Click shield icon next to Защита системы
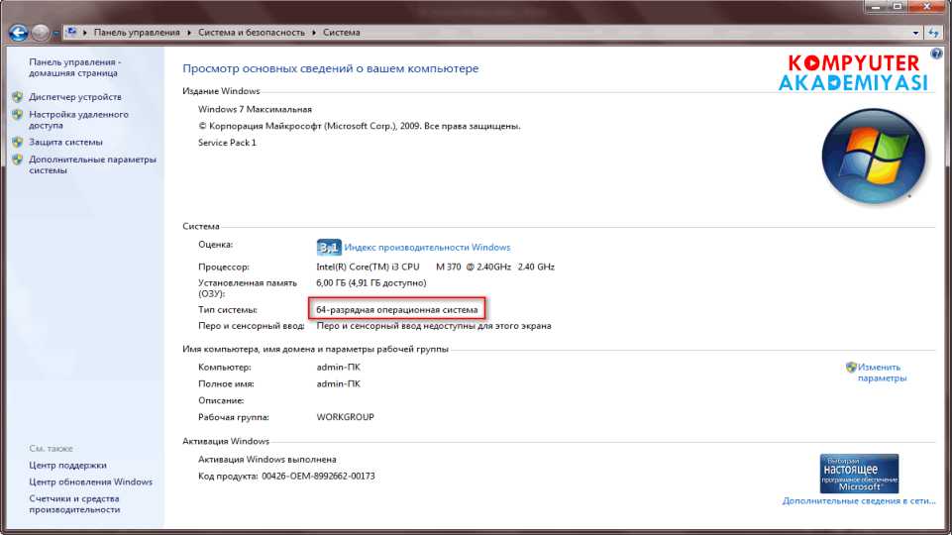The width and height of the screenshot is (952, 535). pos(17,142)
